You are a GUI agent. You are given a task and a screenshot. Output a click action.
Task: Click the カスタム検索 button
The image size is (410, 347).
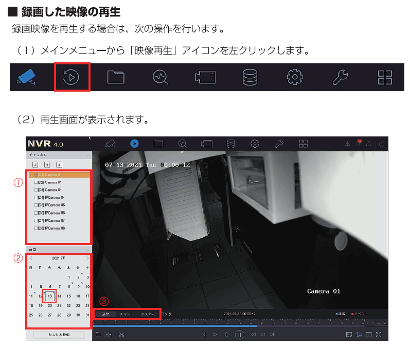click(x=59, y=335)
